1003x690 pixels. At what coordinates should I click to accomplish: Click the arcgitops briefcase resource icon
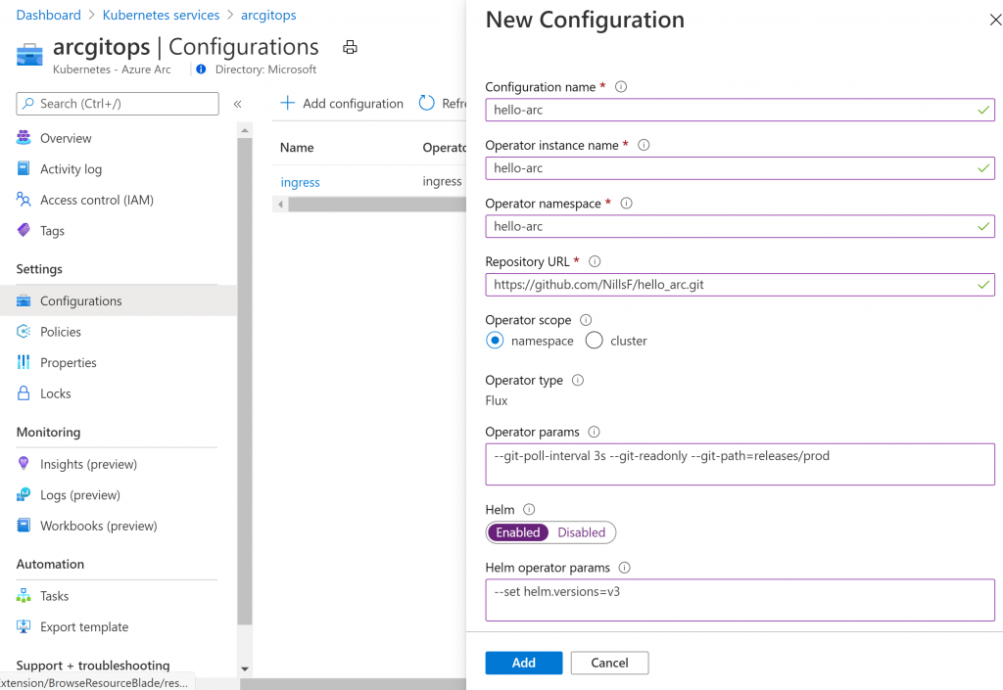[29, 54]
